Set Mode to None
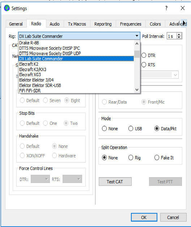This screenshot has height=227, width=191. tap(110, 128)
